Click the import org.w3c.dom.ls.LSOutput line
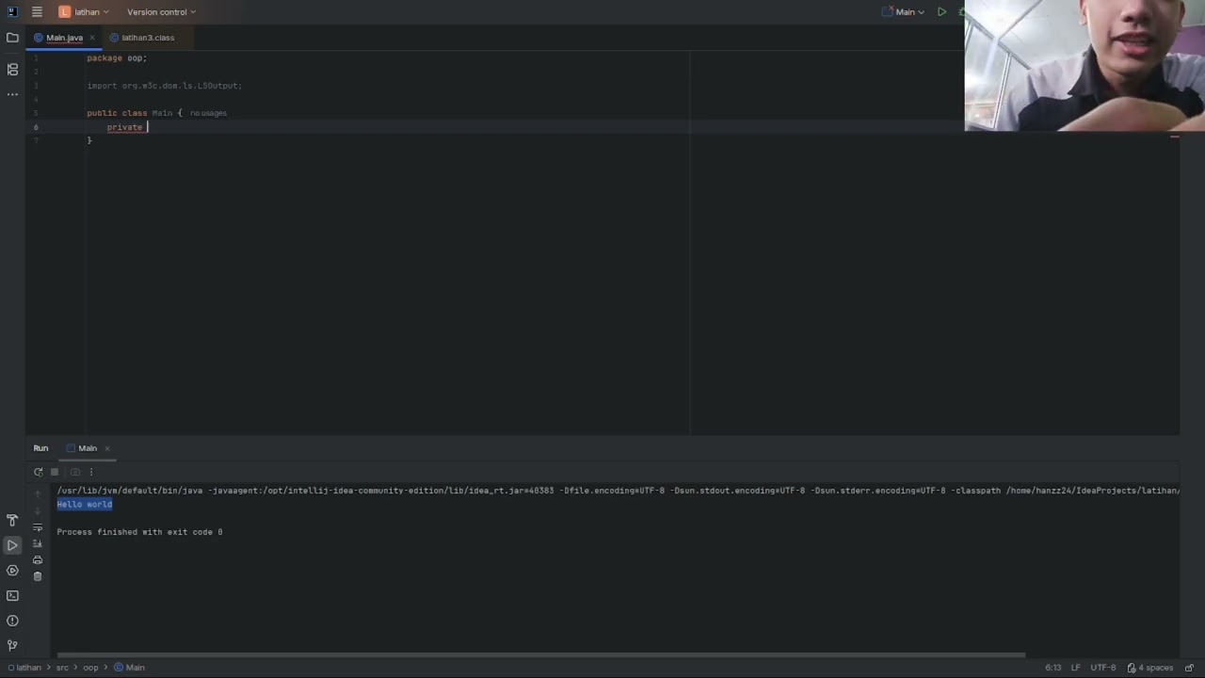The width and height of the screenshot is (1205, 678). [165, 86]
